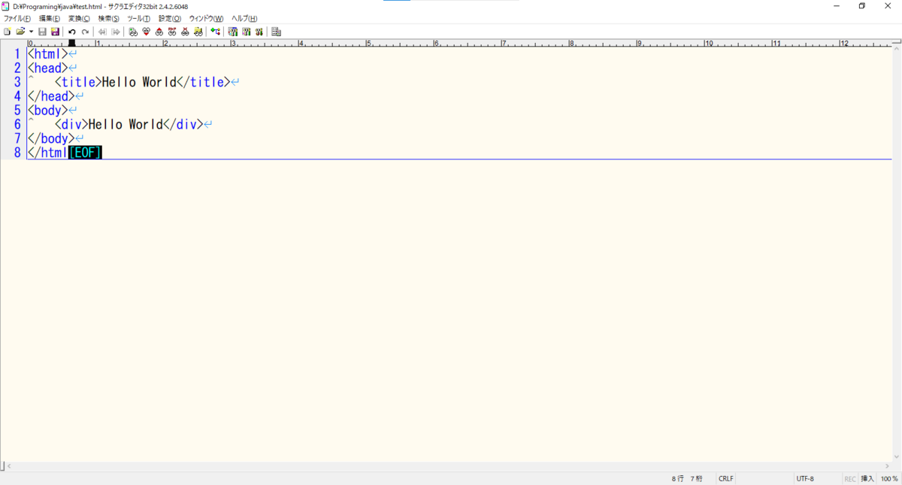The height and width of the screenshot is (485, 902).
Task: Click the </body> closing tag
Action: (51, 138)
